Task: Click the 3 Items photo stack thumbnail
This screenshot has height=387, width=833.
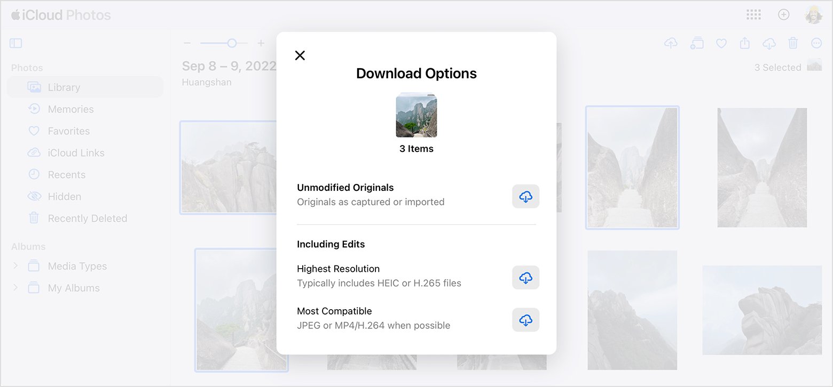Action: point(416,116)
